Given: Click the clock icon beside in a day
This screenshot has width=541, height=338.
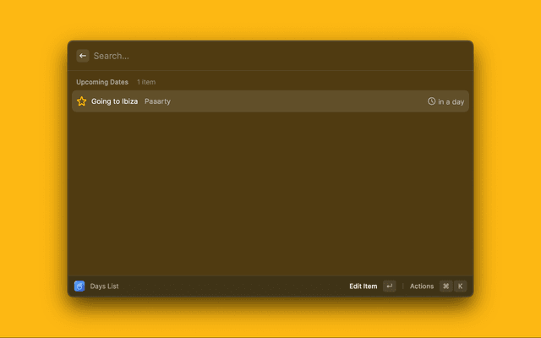Looking at the screenshot, I should click(431, 101).
